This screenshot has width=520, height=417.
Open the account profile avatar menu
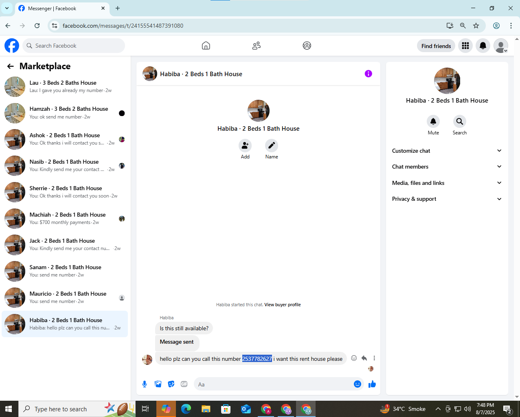(x=501, y=46)
